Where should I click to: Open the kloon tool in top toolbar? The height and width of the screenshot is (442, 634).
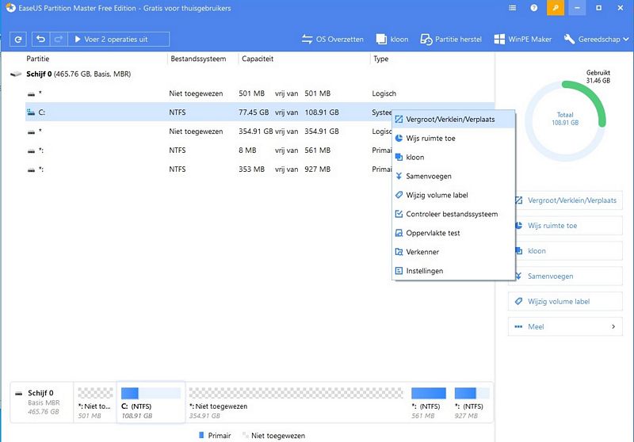[x=392, y=39]
